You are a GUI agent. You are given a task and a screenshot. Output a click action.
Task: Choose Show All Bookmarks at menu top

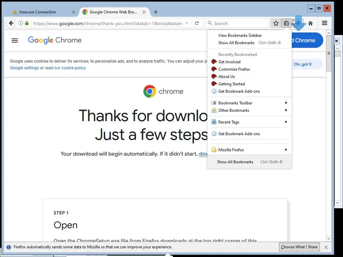pyautogui.click(x=249, y=43)
